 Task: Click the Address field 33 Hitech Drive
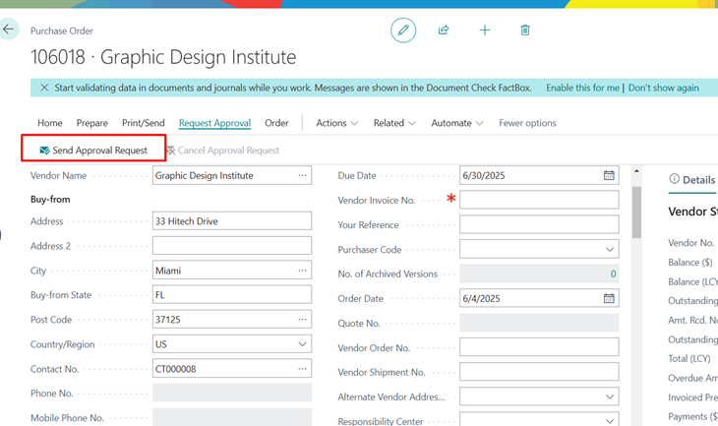(x=232, y=220)
